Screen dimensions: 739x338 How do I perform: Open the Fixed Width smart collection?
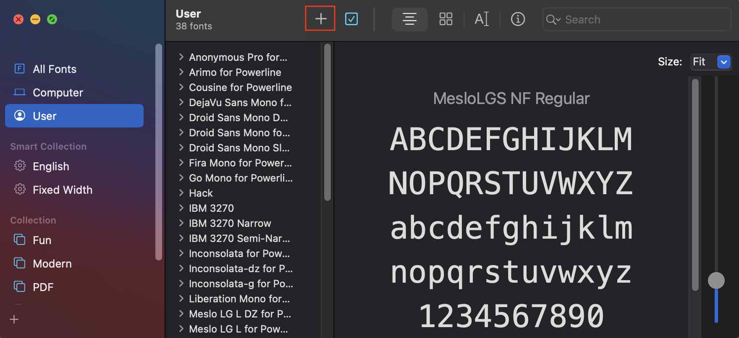(74, 190)
